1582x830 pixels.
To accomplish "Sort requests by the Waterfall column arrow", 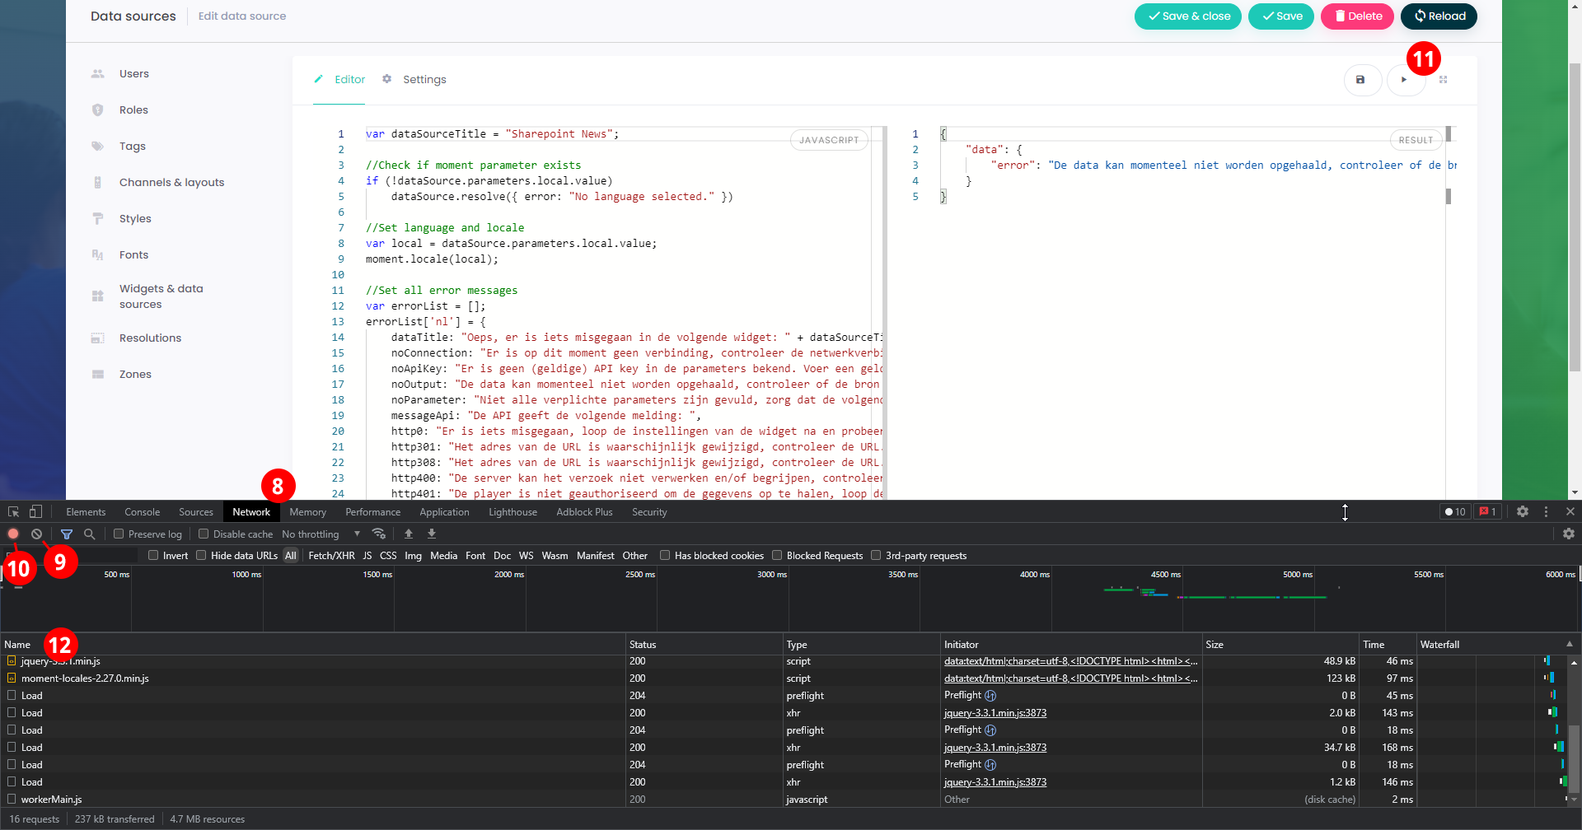I will (x=1569, y=645).
